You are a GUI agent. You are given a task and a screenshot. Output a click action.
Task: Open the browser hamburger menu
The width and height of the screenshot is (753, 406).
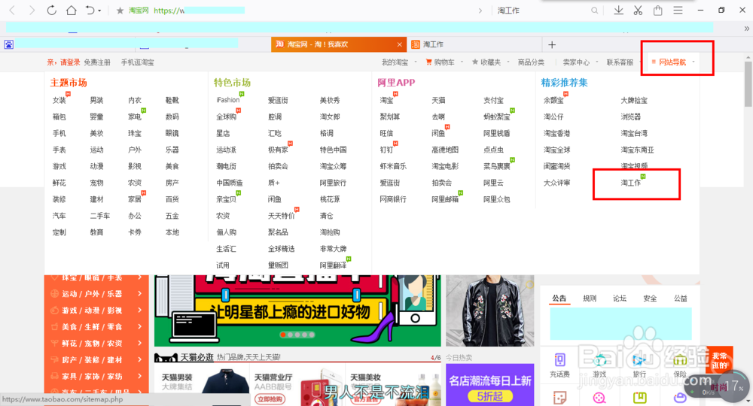coord(678,10)
